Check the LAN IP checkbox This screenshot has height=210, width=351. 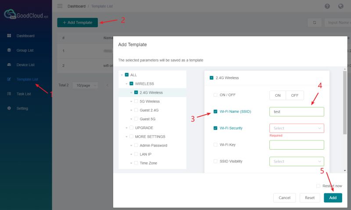[x=136, y=154]
